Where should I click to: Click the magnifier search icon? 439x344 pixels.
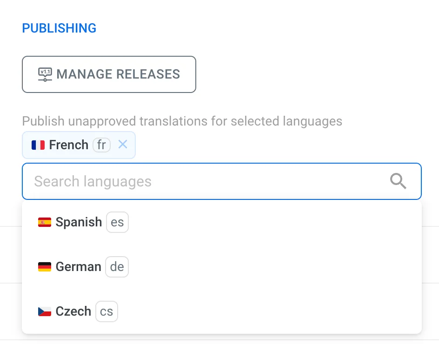pyautogui.click(x=398, y=181)
